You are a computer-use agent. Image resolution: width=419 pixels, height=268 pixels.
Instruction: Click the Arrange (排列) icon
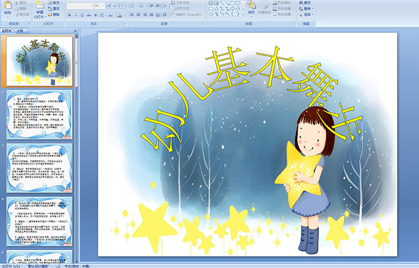tap(251, 5)
